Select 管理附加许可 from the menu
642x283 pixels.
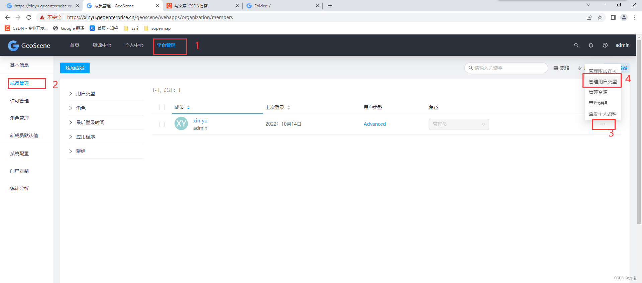pos(603,71)
